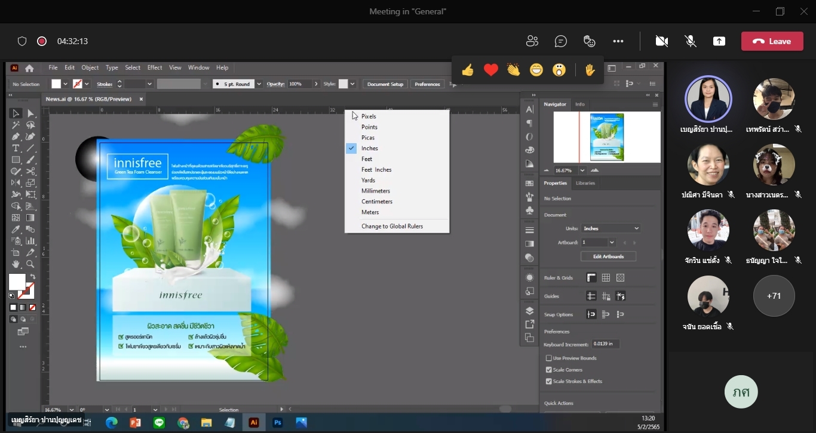Open the Units dropdown showing Inches
The width and height of the screenshot is (816, 433).
pos(611,228)
